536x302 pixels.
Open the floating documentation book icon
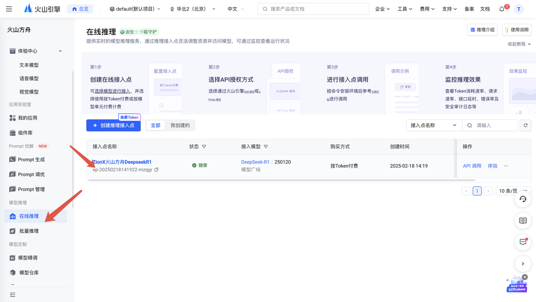pos(523,221)
